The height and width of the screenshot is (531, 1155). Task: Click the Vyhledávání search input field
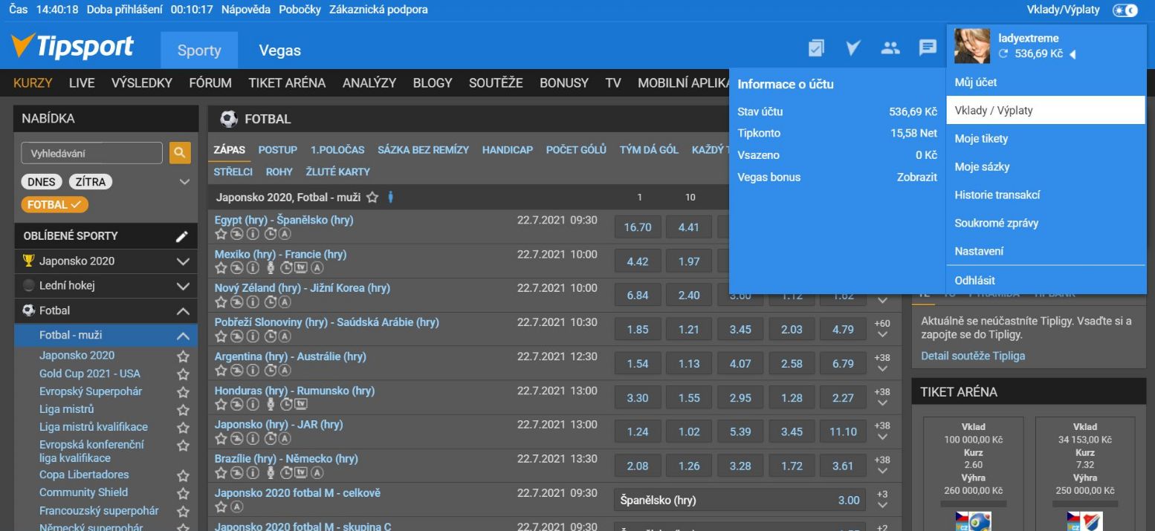[91, 153]
